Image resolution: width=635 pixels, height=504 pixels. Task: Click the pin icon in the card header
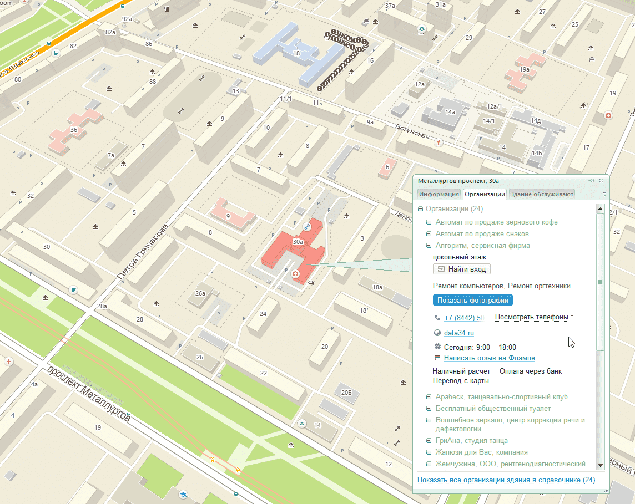(x=592, y=181)
